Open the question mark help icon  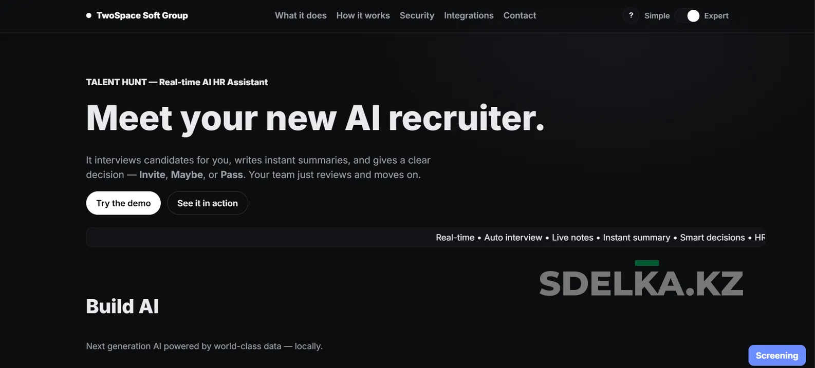(x=631, y=15)
